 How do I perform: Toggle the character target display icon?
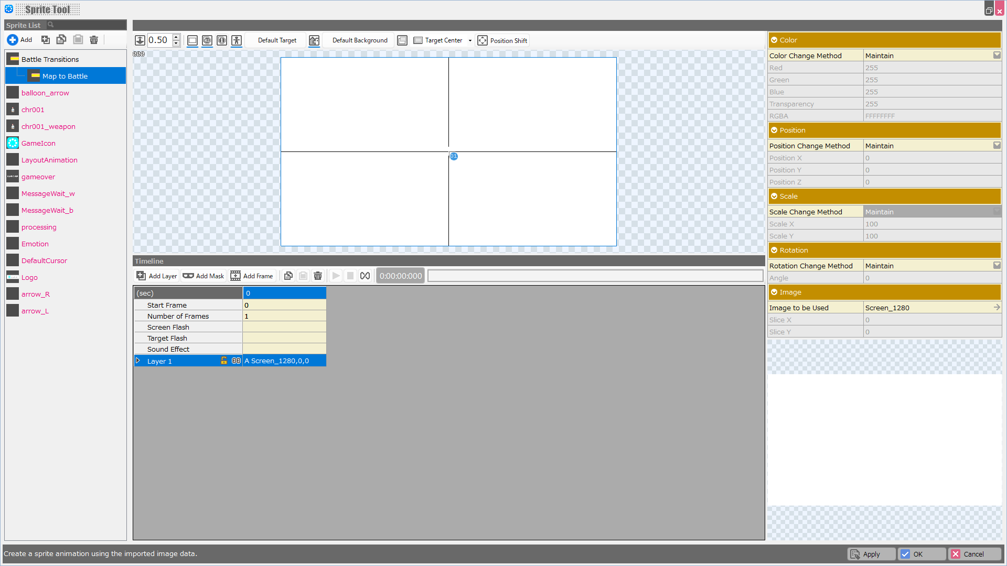(237, 40)
